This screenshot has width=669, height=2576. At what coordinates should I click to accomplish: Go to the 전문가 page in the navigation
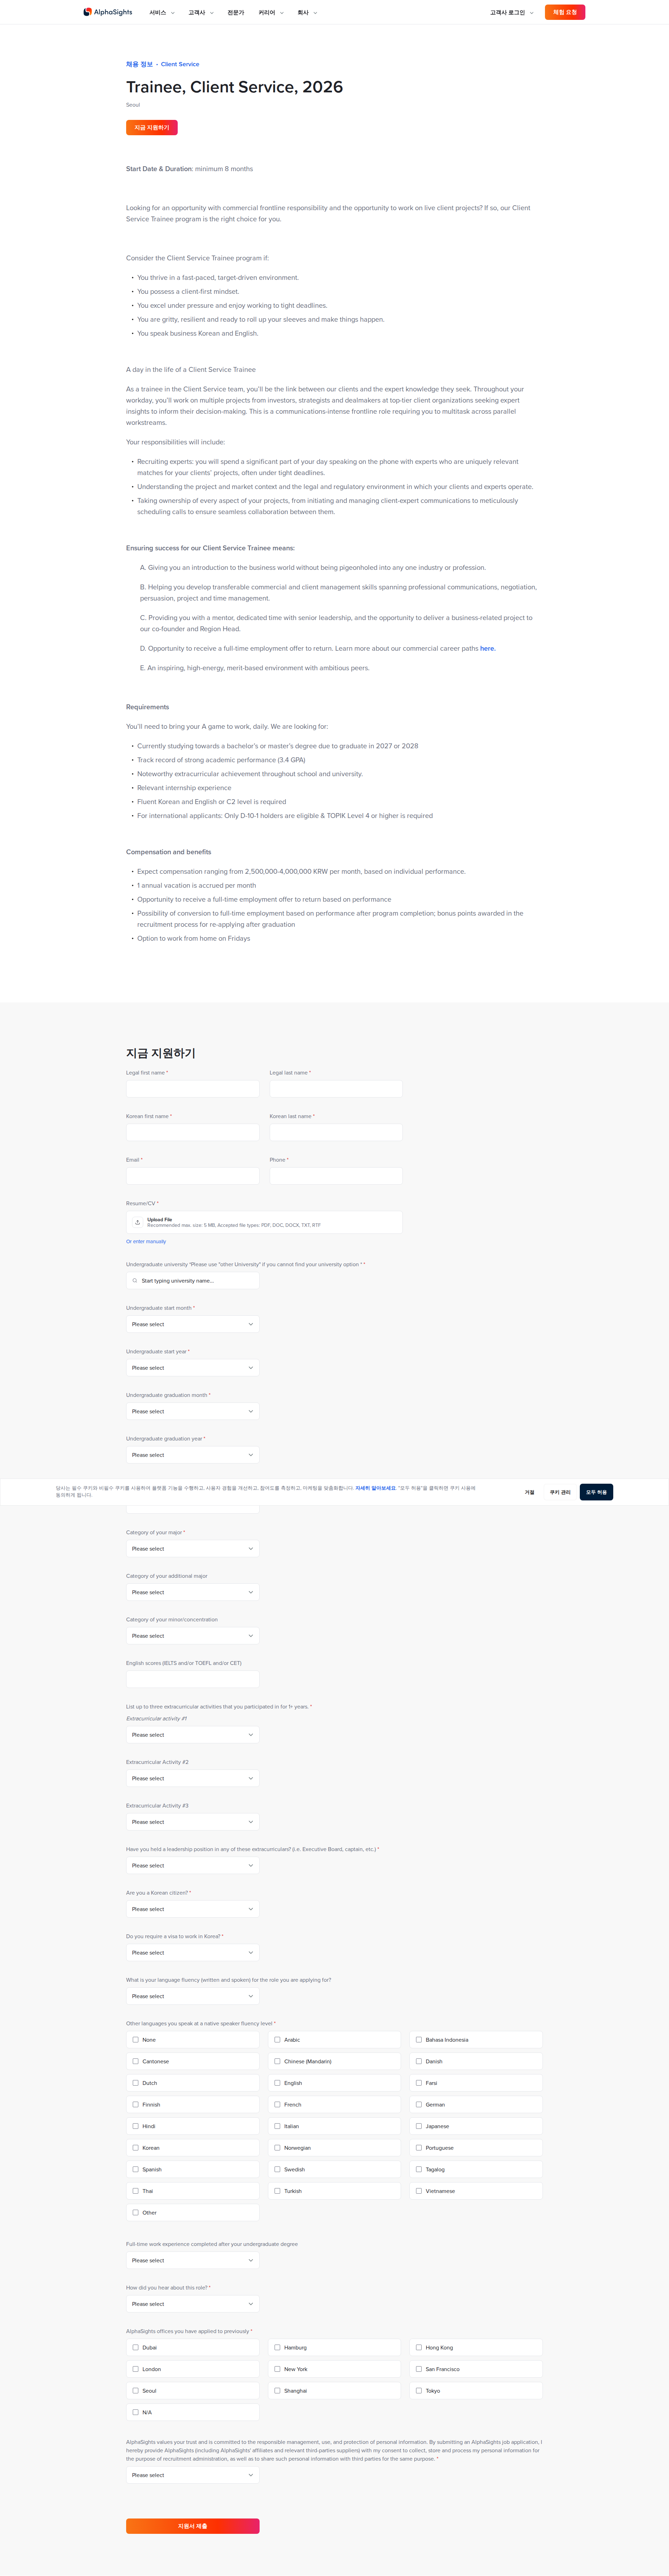[236, 13]
